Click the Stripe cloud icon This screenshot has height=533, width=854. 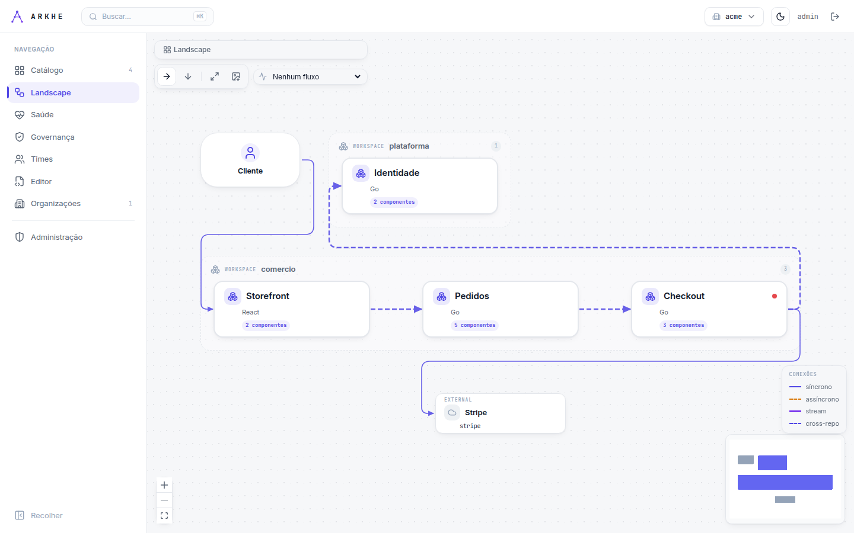pyautogui.click(x=453, y=413)
